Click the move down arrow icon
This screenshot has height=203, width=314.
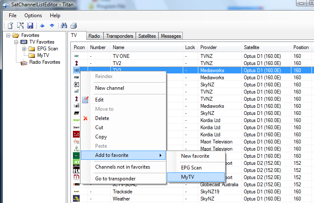point(52,26)
